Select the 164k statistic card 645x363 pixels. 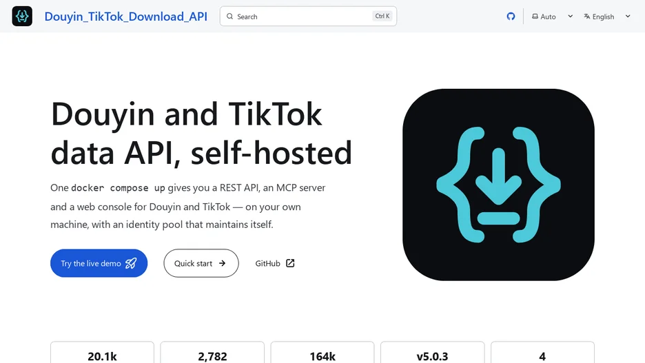(322, 352)
